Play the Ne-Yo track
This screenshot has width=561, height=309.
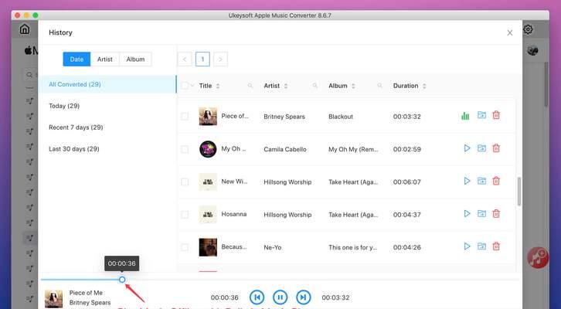(467, 246)
